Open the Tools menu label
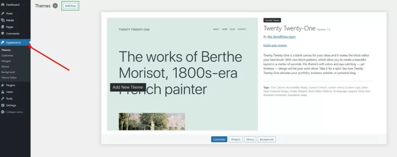This screenshot has height=157, width=397. [x=9, y=99]
